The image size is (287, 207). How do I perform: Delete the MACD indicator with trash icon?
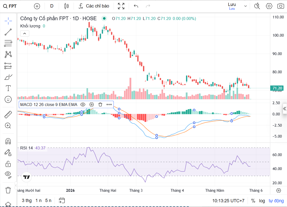click(x=100, y=104)
